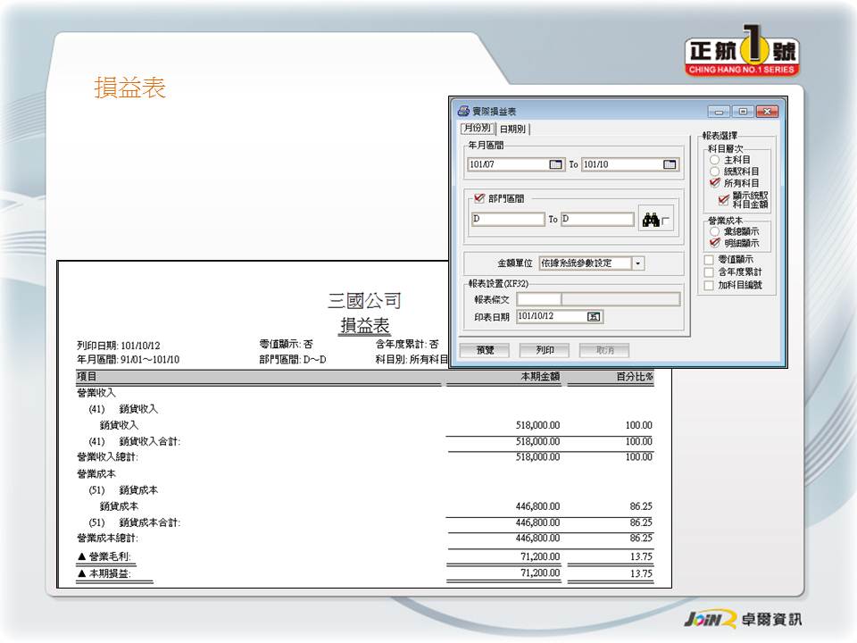The image size is (857, 643).
Task: Click the 列印 print button
Action: point(545,350)
